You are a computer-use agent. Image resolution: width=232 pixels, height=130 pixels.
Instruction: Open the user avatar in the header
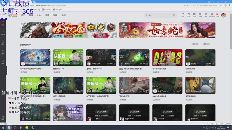[224, 15]
